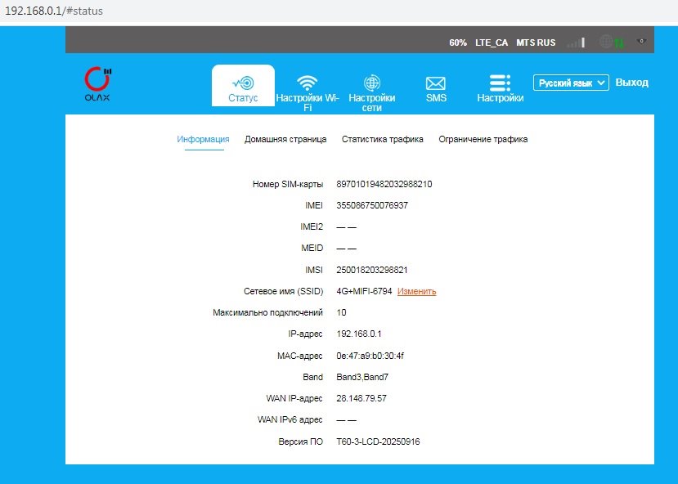
Task: Switch to the Домашняя страница tab
Action: [x=285, y=139]
